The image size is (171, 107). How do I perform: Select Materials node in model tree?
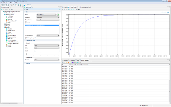point(9,19)
